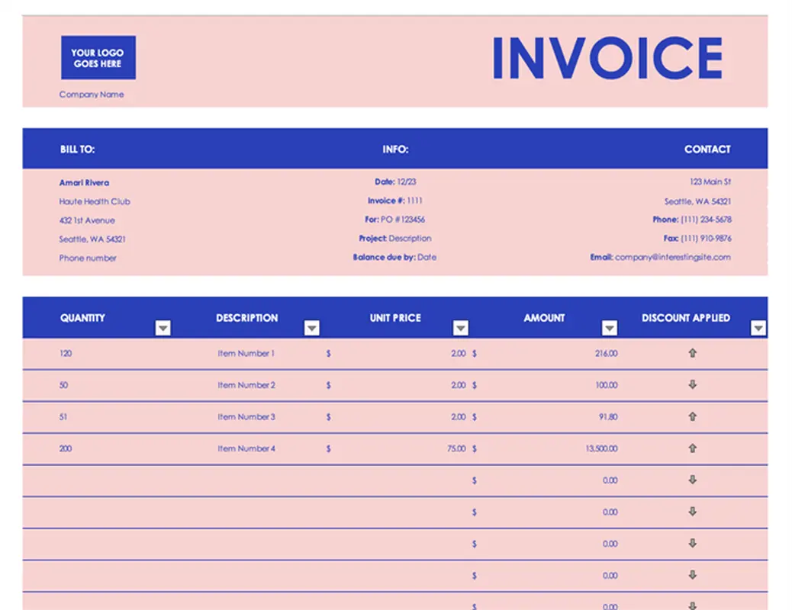Expand the Amount column filter dropdown
792x610 pixels.
[609, 328]
